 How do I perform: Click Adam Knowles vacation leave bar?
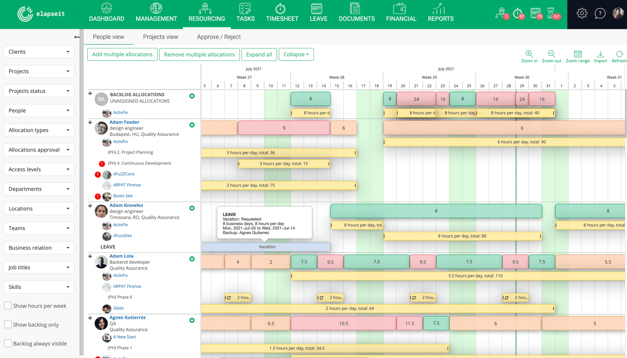(x=266, y=246)
